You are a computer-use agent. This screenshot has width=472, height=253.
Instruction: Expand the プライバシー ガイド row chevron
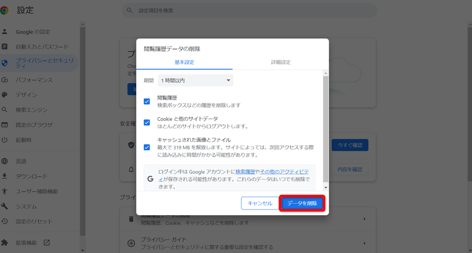(364, 243)
